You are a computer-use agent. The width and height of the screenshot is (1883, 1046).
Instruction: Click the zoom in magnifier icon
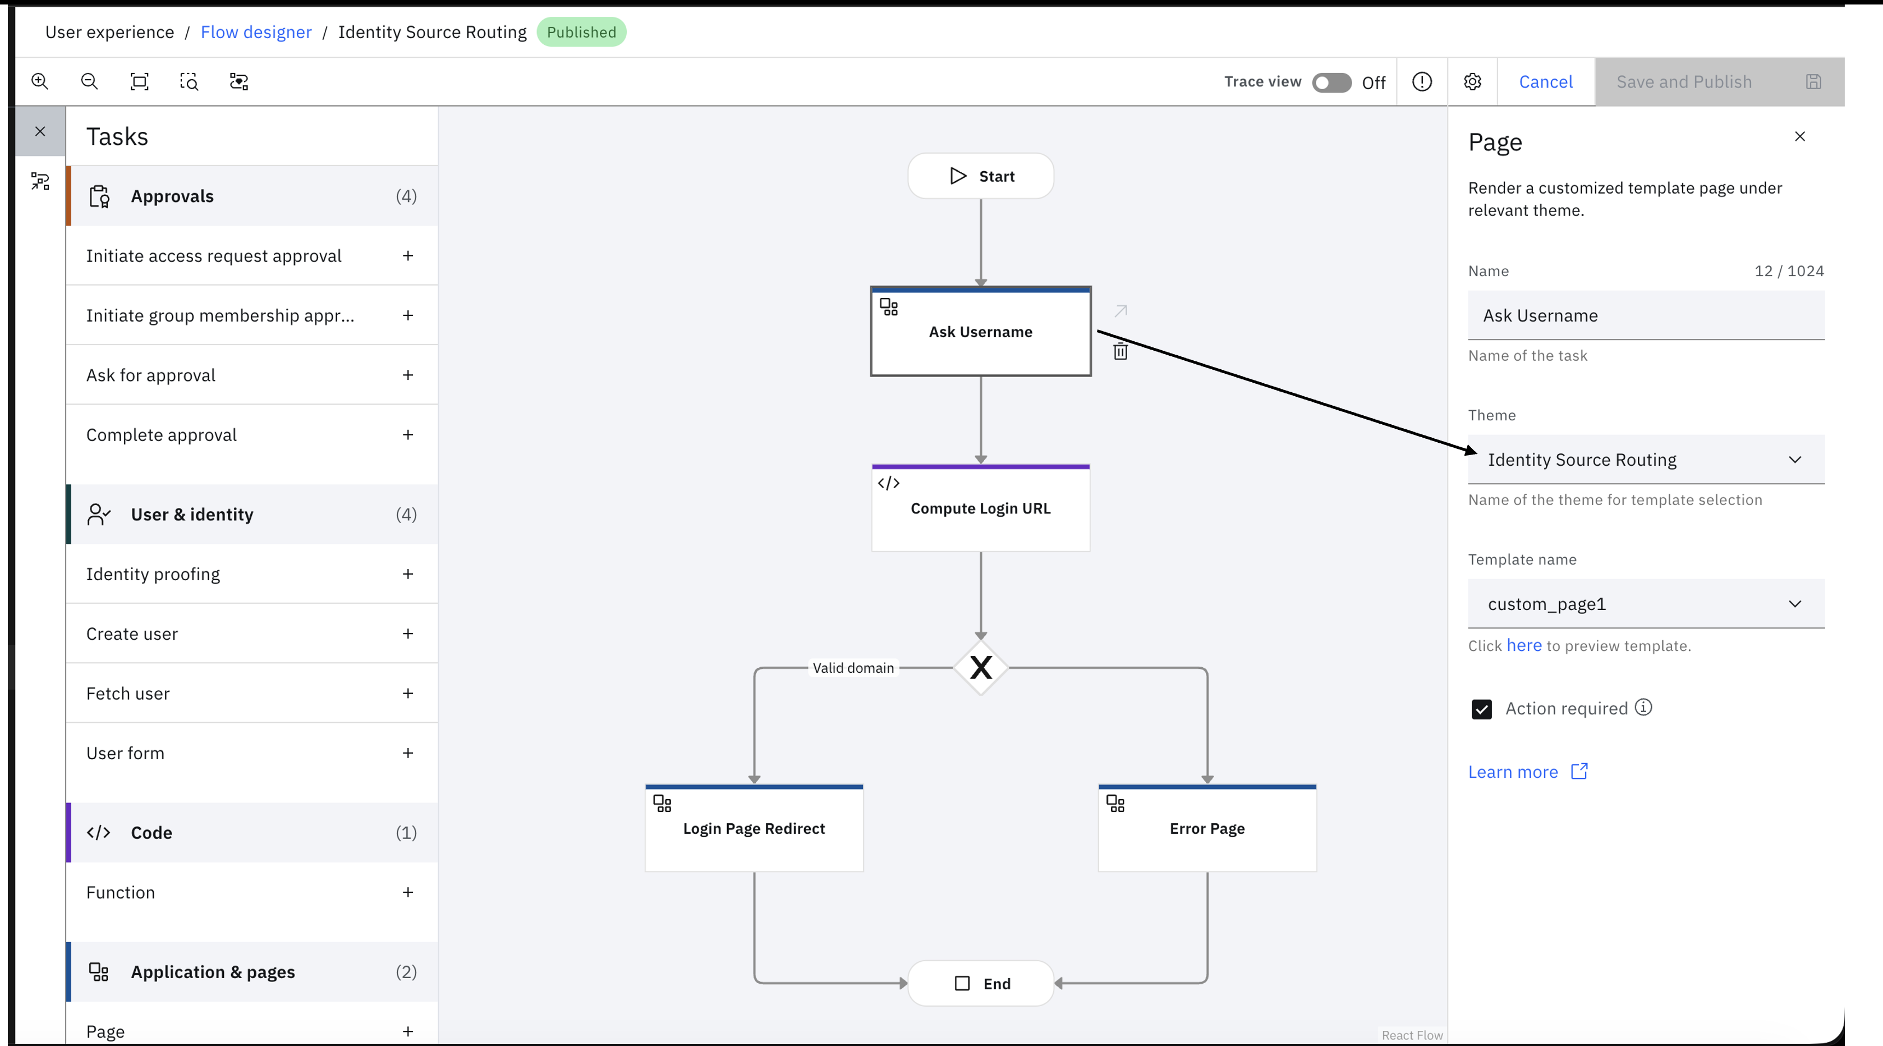(40, 81)
